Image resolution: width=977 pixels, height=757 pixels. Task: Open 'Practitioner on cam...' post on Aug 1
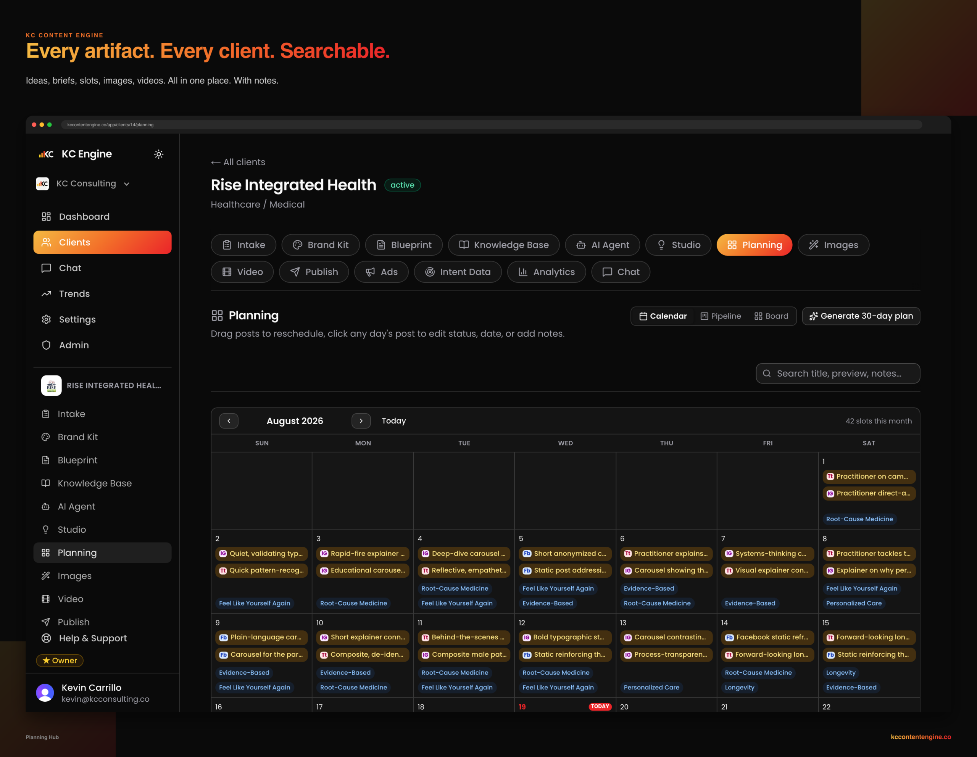point(869,477)
